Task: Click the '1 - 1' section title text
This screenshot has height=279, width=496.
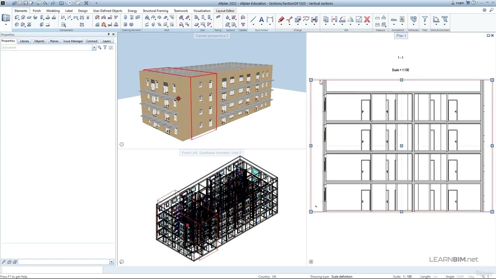Action: pyautogui.click(x=400, y=58)
